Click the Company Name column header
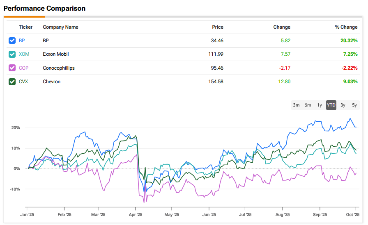This screenshot has width=368, height=225. pos(60,27)
